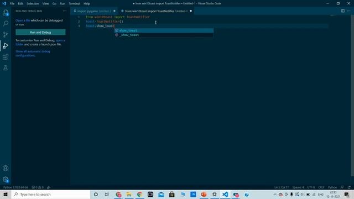Click the ENG language indicator in tray
The image size is (354, 199).
(x=321, y=194)
